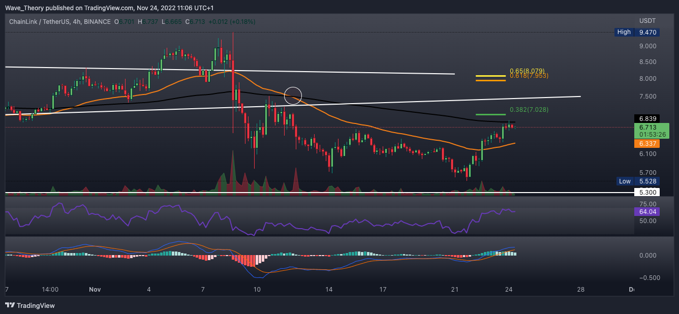Click the 10 date label on the time axis
The image size is (679, 314).
tap(257, 290)
